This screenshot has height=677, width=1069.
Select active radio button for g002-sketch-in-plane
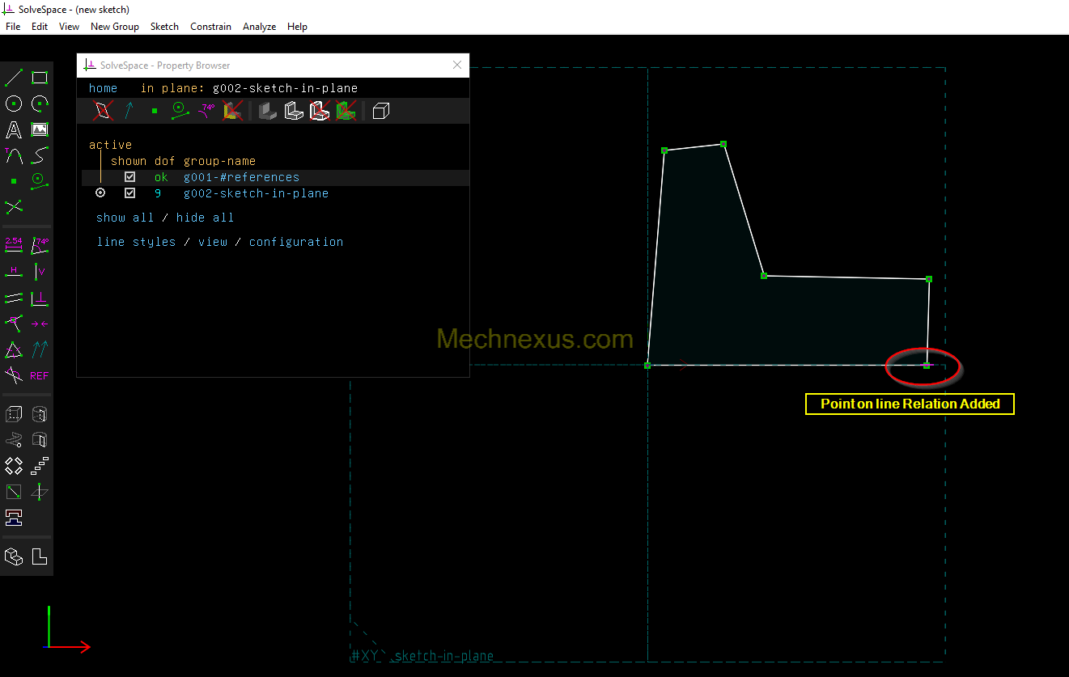(100, 193)
